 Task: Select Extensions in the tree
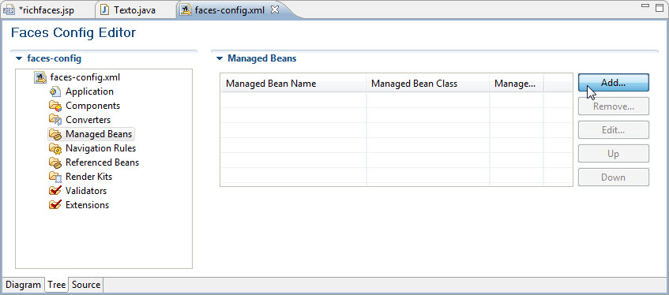[87, 204]
